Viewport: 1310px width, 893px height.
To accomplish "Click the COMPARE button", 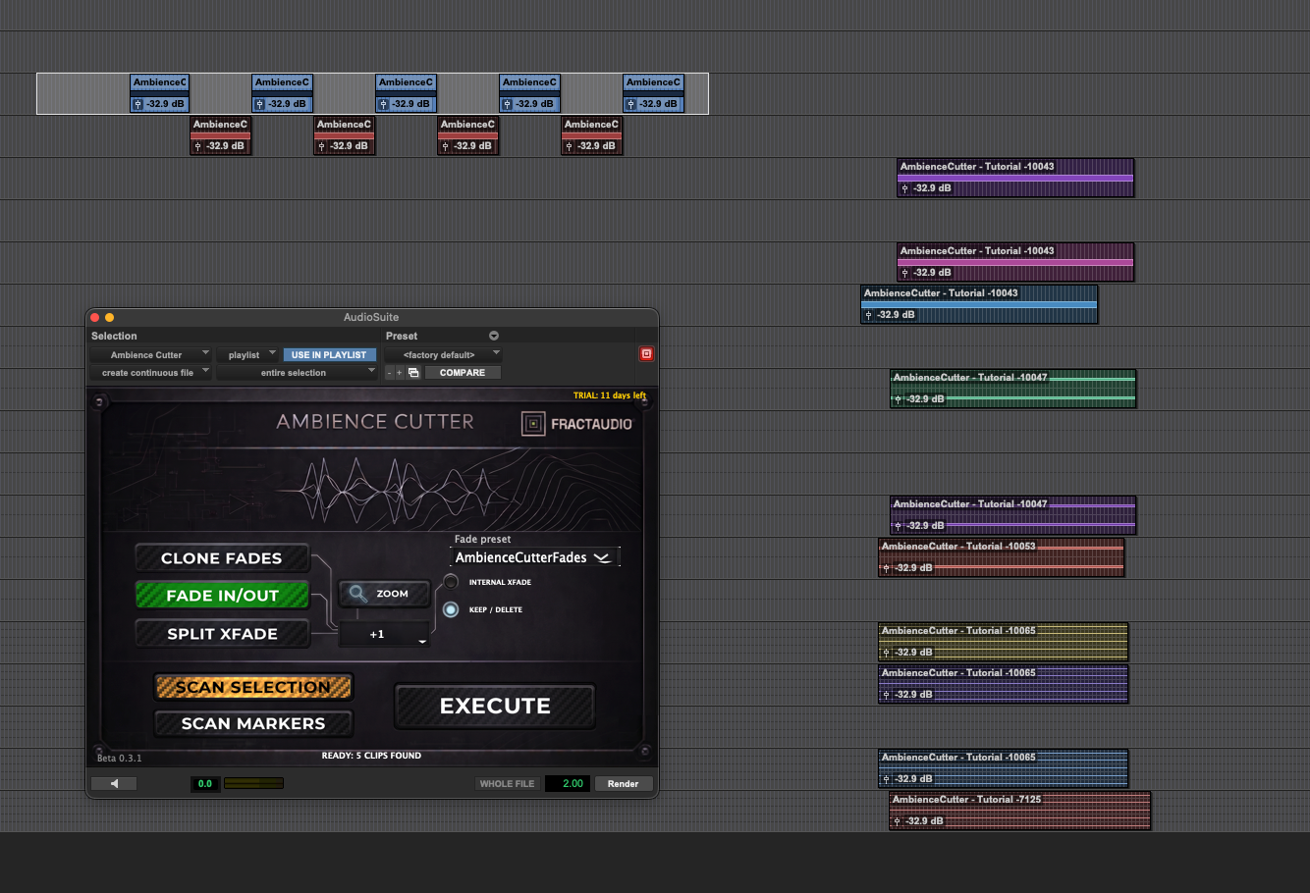I will coord(463,373).
